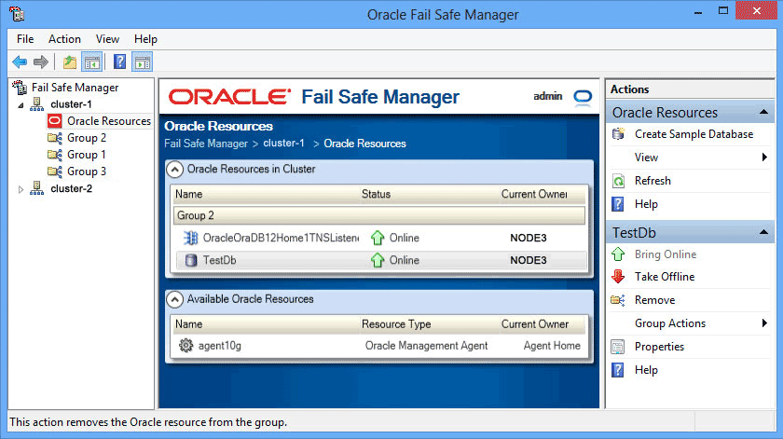Click the Back arrow toolbar icon
783x439 pixels.
tap(20, 62)
